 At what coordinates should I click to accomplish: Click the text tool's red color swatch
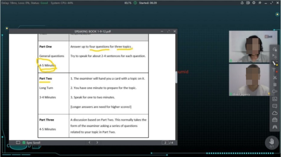point(277,72)
